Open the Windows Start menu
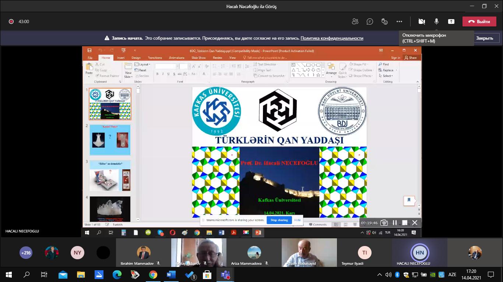Viewport: 503px width, 282px height. [9, 275]
